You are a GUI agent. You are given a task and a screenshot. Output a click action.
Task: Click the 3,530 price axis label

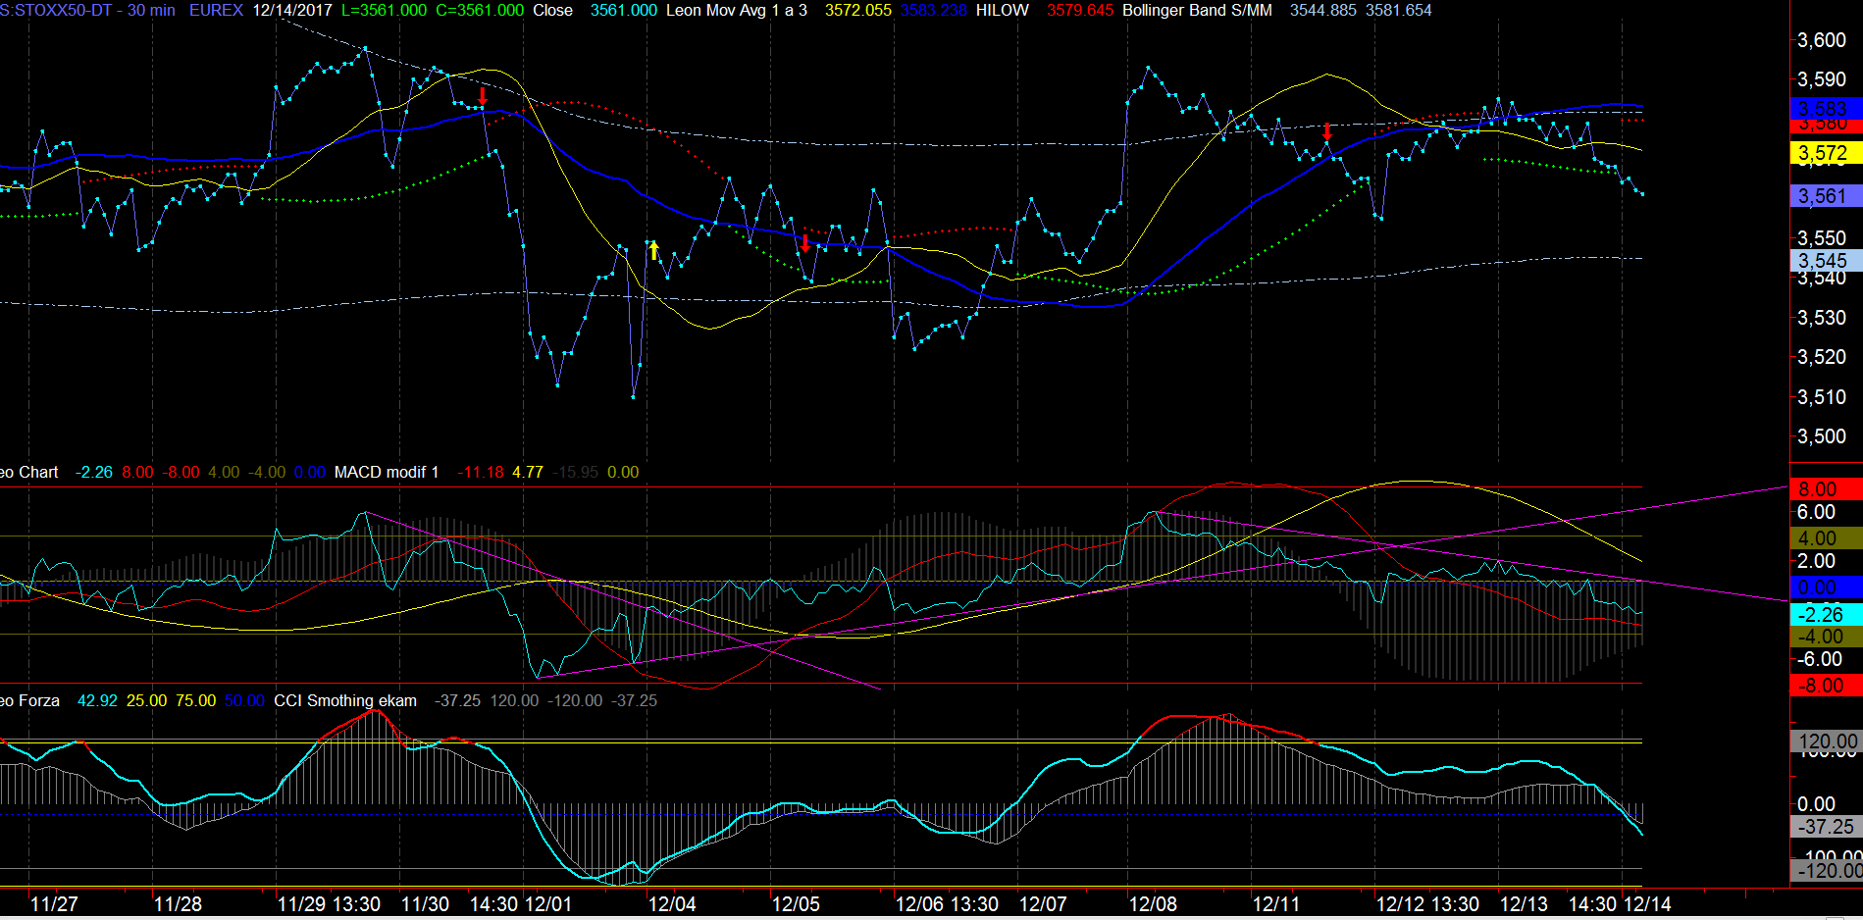coord(1822,318)
